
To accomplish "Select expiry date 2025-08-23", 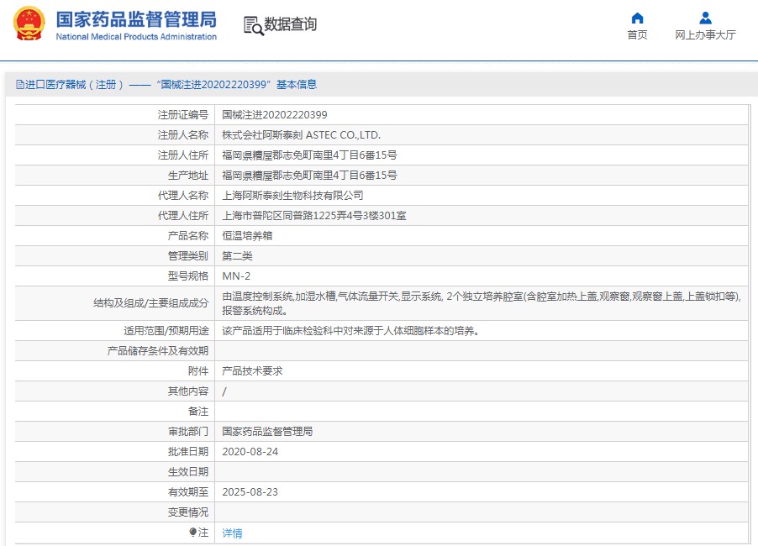I will click(250, 492).
